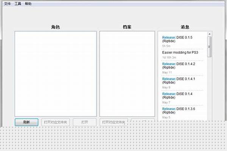Open the Release: DISE 0.1.5 (Riptide) news item
The height and width of the screenshot is (151, 227).
tap(177, 39)
